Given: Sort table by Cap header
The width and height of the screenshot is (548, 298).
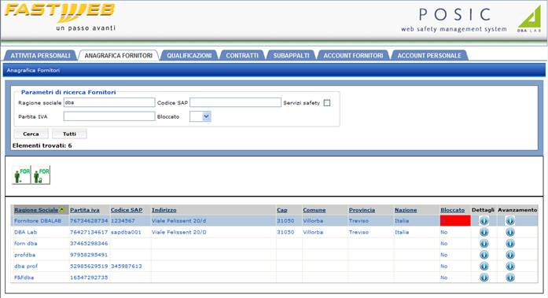Looking at the screenshot, I should [x=282, y=210].
